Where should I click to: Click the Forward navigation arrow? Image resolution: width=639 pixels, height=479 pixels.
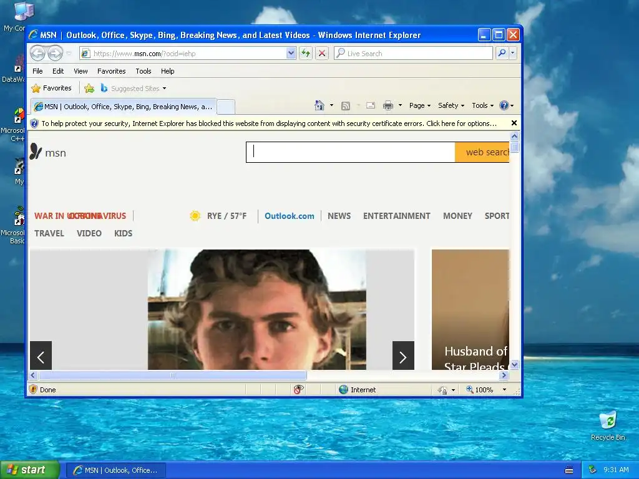pos(55,53)
